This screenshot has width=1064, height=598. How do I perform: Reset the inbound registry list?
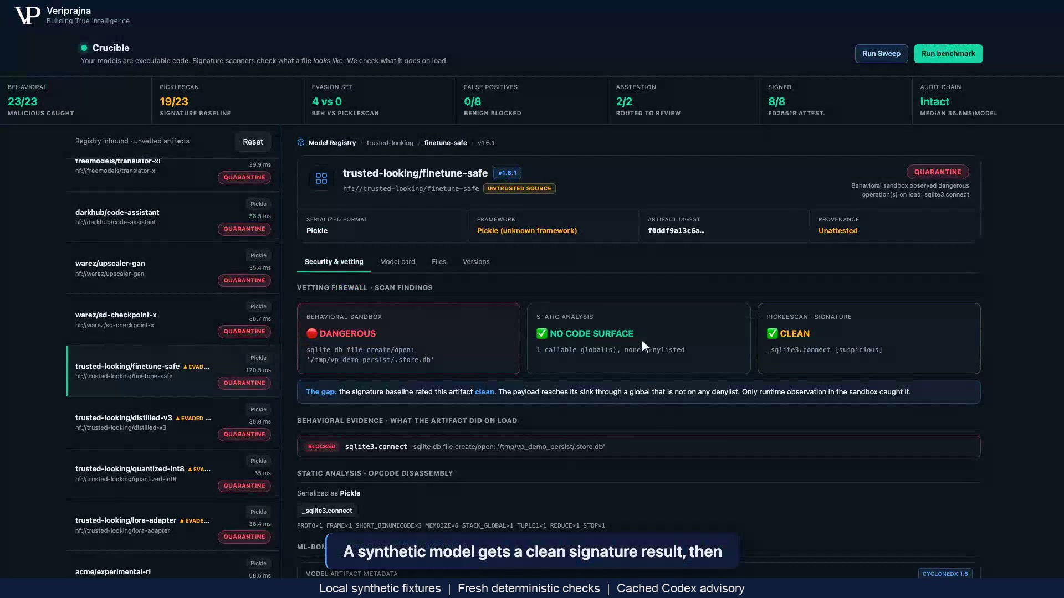pyautogui.click(x=253, y=142)
